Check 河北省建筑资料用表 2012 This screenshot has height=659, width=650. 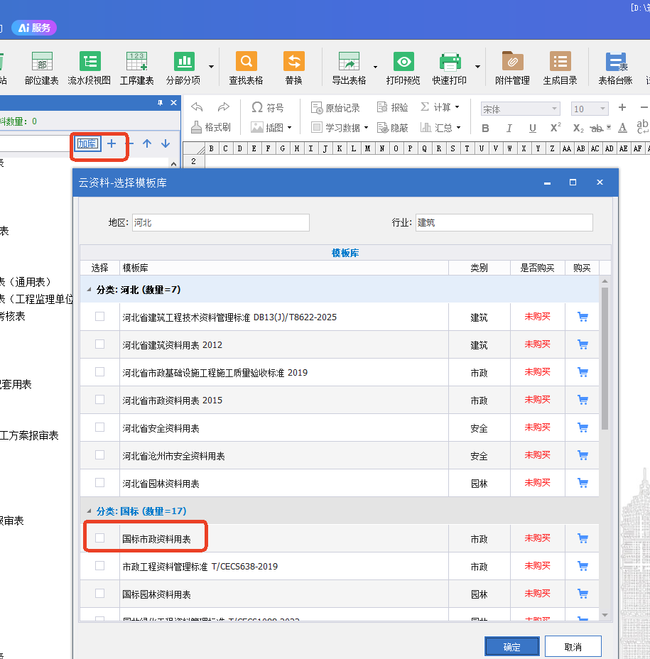pyautogui.click(x=99, y=344)
